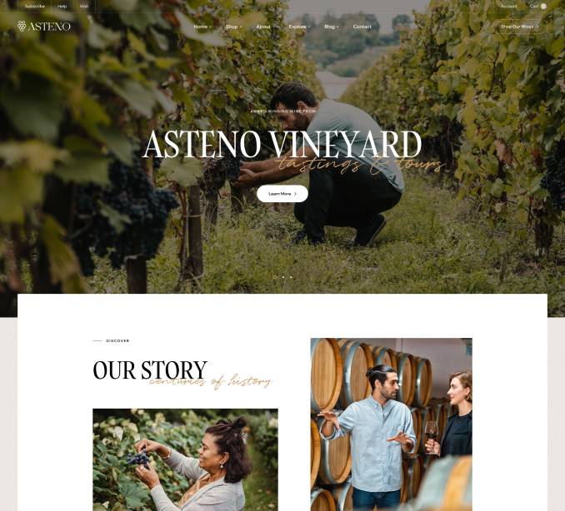The height and width of the screenshot is (511, 565).
Task: Open the Visit link in top bar
Action: pos(83,6)
